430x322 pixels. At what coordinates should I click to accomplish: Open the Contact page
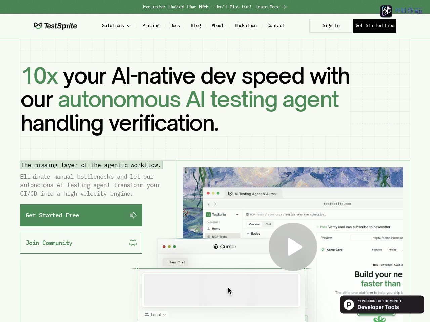point(276,26)
